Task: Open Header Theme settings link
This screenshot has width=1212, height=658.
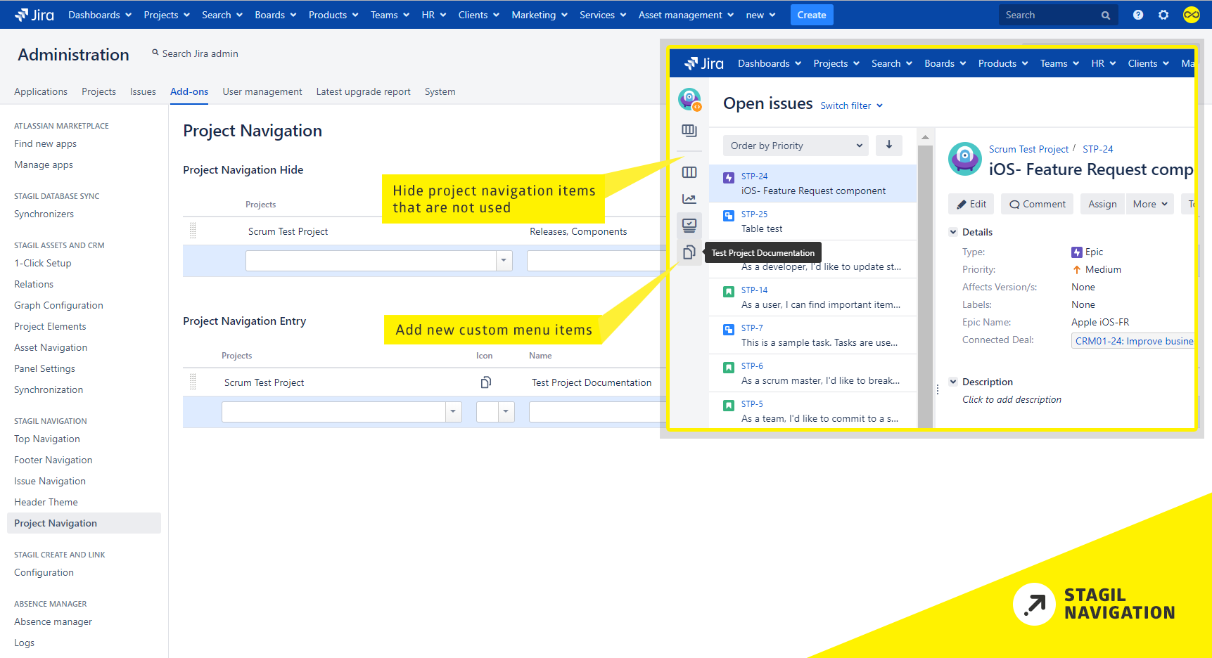Action: [46, 502]
